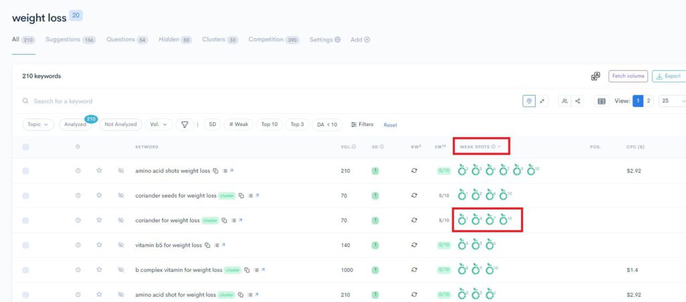Star the 'coriander seeds for weight loss' keyword
The image size is (686, 302).
coord(99,196)
